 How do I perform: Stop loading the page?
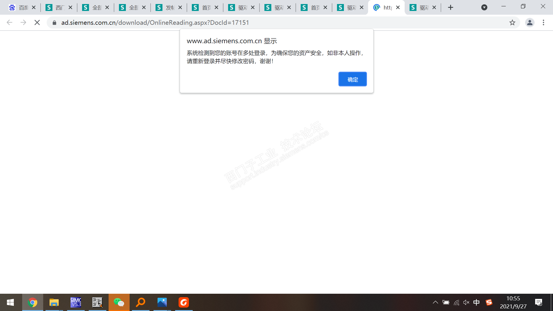pos(37,22)
